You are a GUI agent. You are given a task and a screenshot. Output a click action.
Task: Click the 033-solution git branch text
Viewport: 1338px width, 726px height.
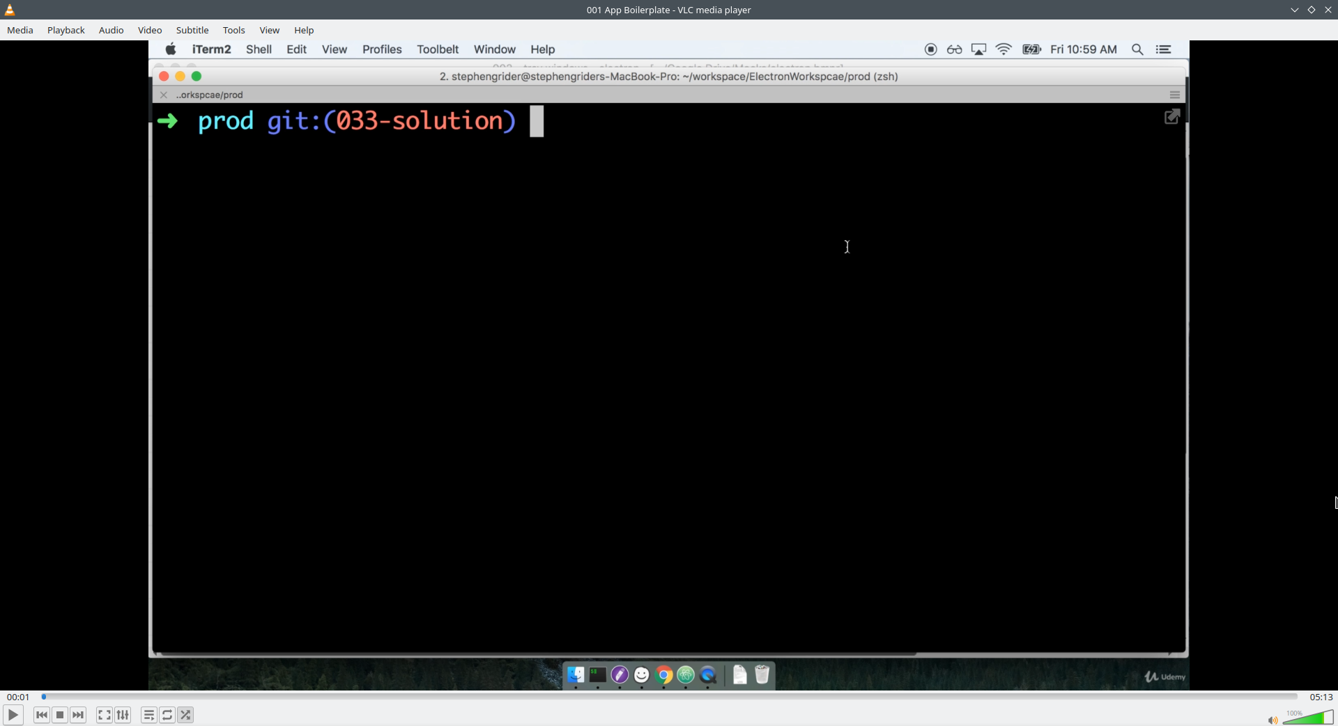coord(420,121)
